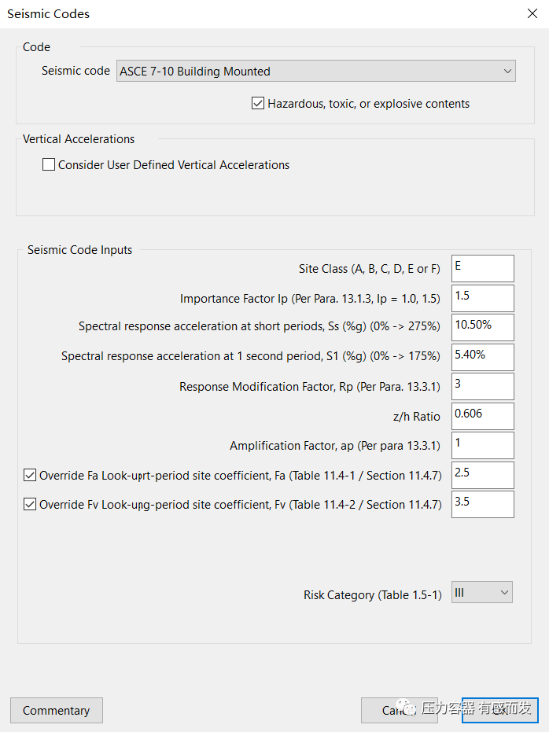Click the Response Modification Factor Rp field

pyautogui.click(x=482, y=386)
